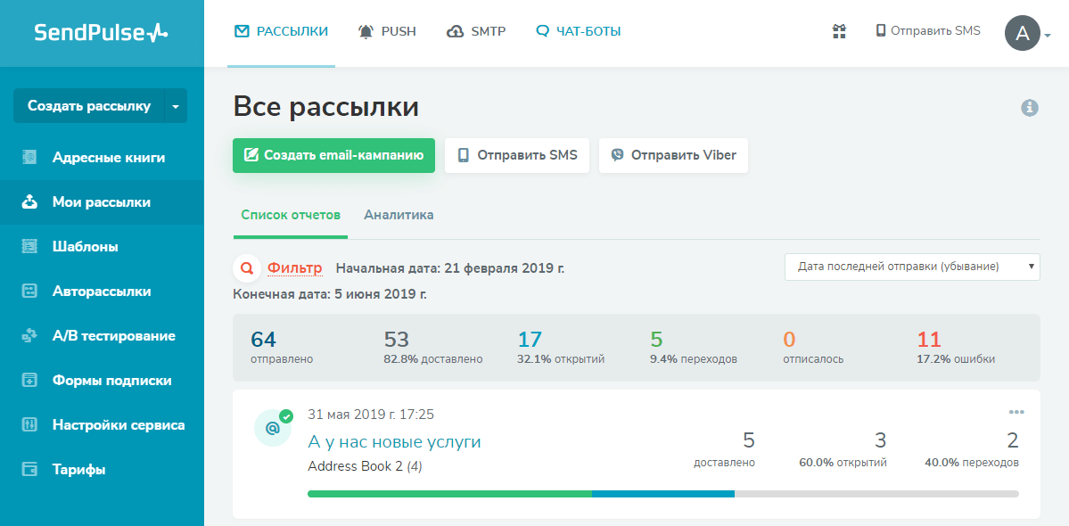Click the campaign's 5 доставлено value

724,449
